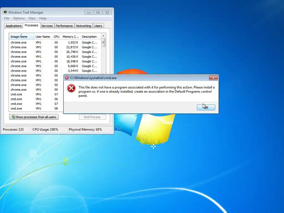Click the Windows Task Manager title text
This screenshot has width=284, height=213.
click(26, 12)
